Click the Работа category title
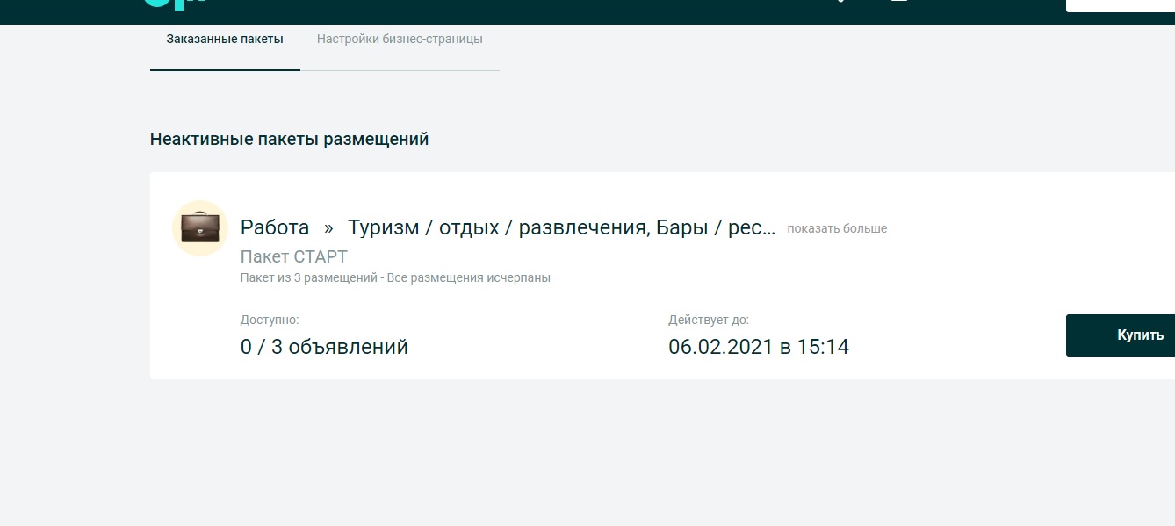 [275, 227]
